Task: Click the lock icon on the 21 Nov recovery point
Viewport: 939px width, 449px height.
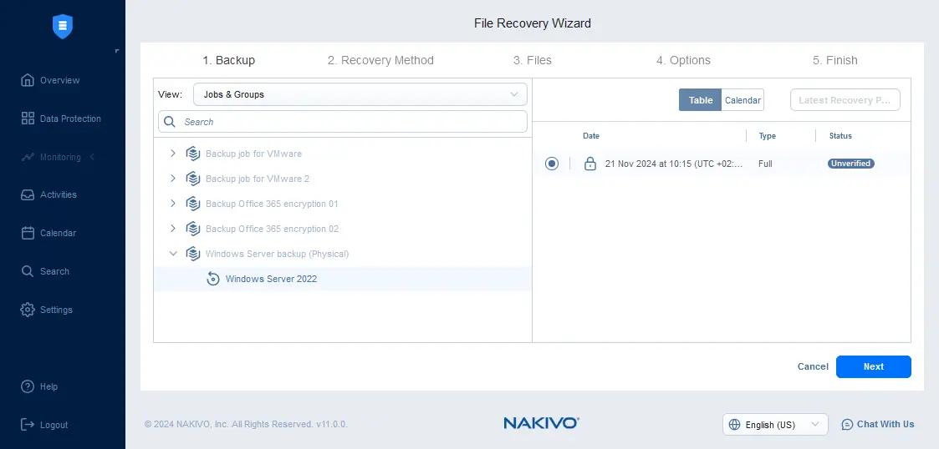Action: click(x=589, y=164)
